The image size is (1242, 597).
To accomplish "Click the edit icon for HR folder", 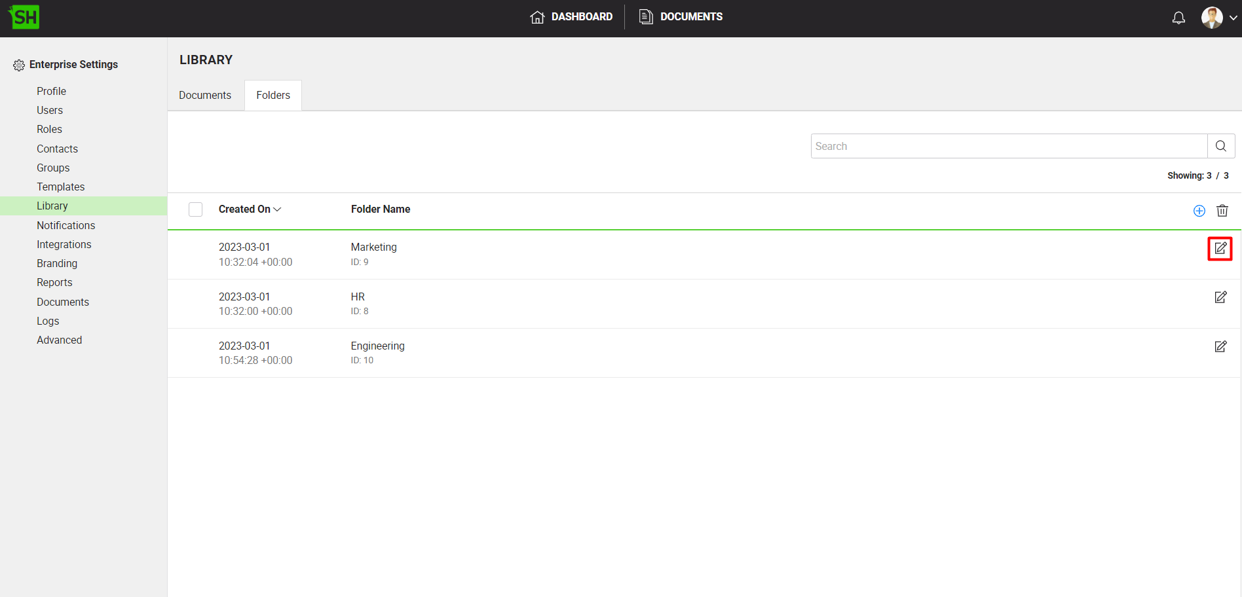I will pos(1220,297).
